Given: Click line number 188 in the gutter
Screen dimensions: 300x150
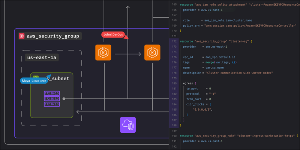Looking at the screenshot, I should [174, 125].
